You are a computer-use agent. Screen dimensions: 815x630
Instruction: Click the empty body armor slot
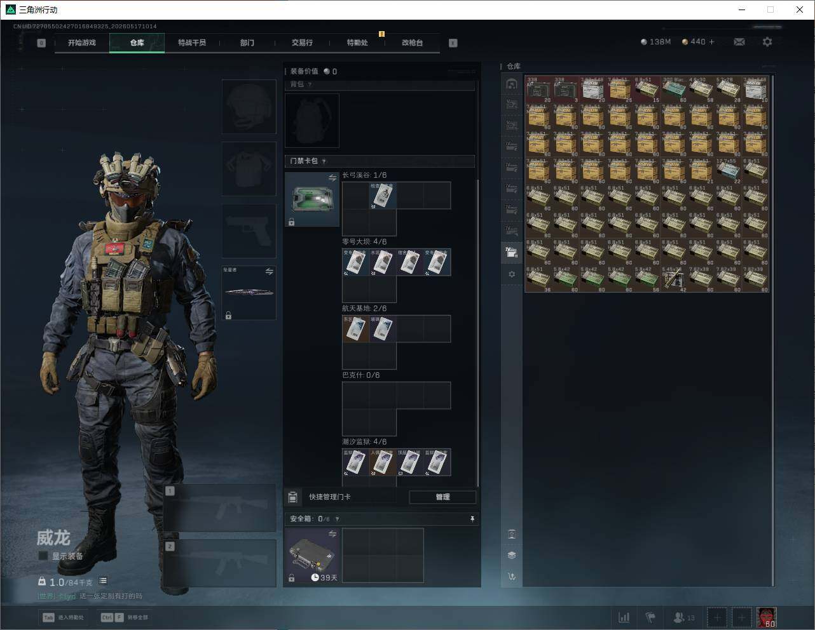(249, 169)
